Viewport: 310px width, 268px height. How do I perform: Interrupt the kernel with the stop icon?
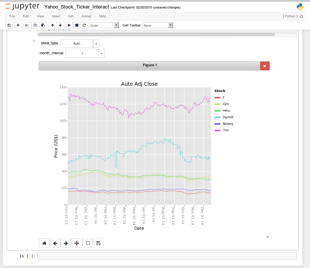coord(77,25)
